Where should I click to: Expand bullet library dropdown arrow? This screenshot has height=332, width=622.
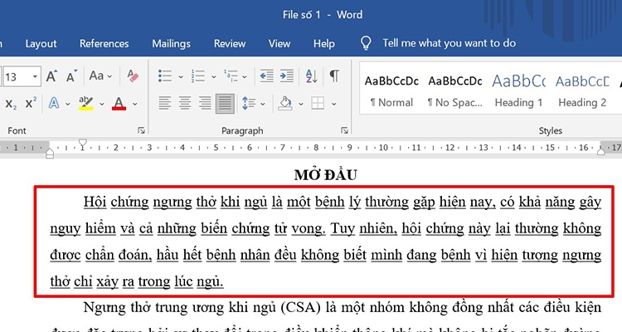[181, 76]
